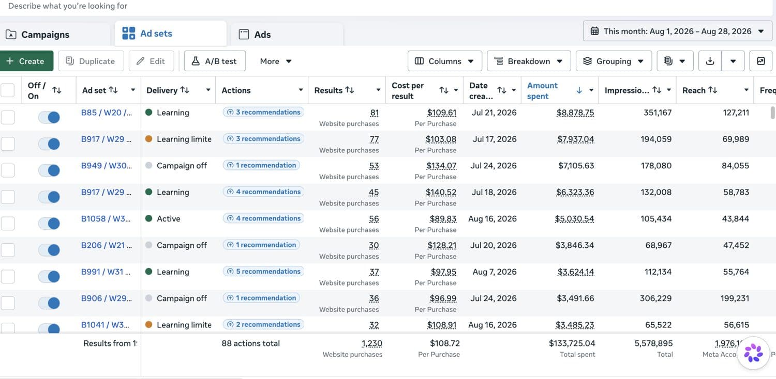Click the Amount spent descending arrow
The image size is (776, 379).
[x=579, y=90]
